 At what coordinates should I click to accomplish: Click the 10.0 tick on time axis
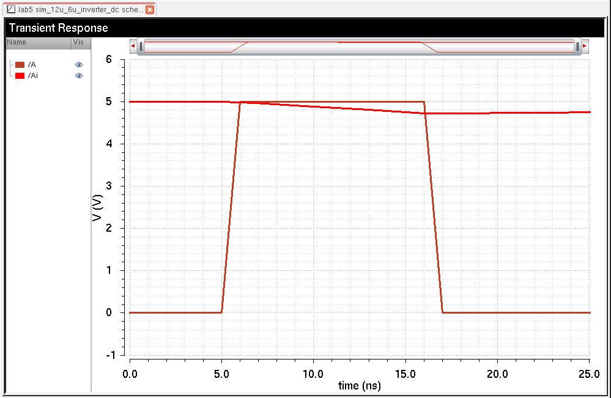point(313,374)
